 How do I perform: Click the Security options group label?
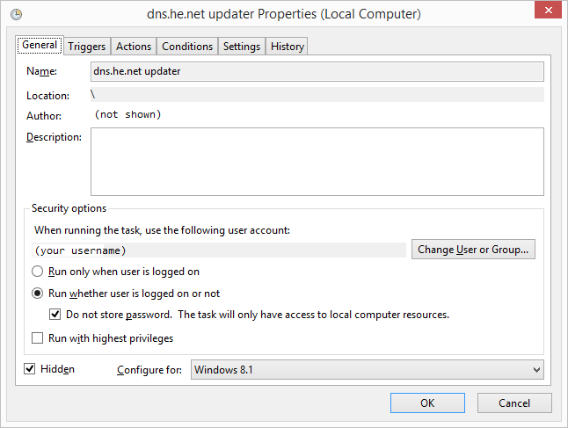69,208
